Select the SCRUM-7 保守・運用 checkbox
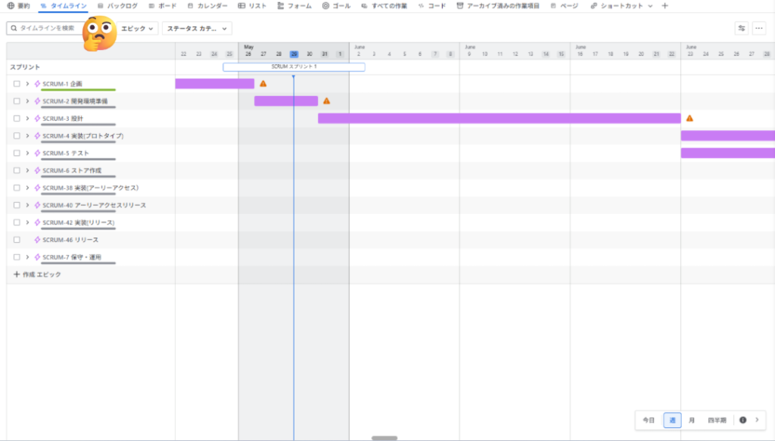This screenshot has height=441, width=775. coord(17,257)
